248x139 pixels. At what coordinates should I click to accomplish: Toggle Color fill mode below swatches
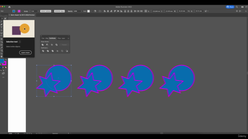point(1,68)
